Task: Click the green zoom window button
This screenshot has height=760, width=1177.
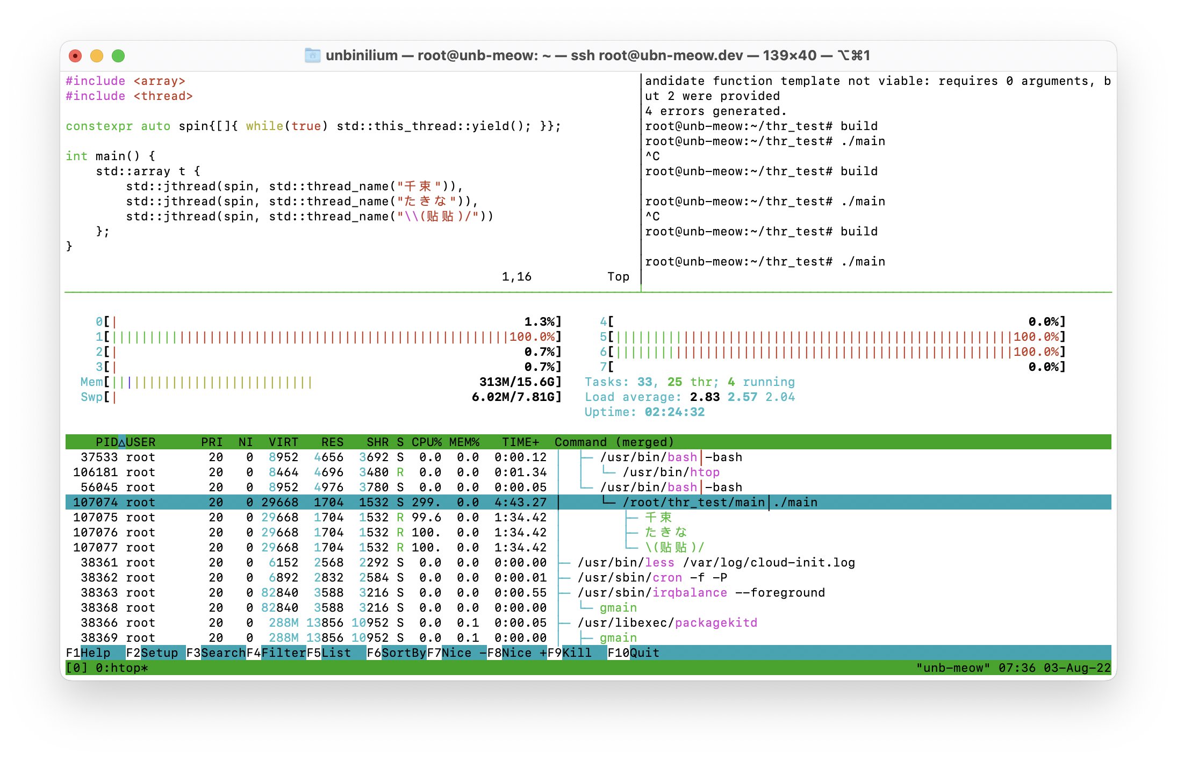Action: [x=118, y=56]
